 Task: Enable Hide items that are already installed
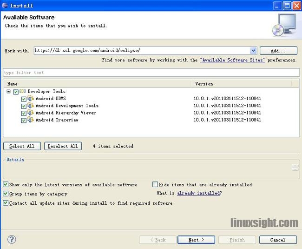(x=155, y=185)
